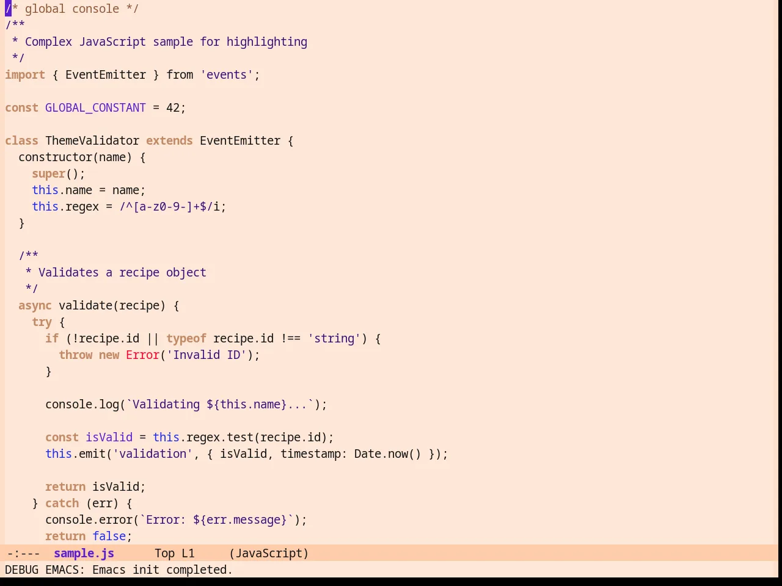Click comment 'Complex JavaScript sample for highlighting'

pyautogui.click(x=166, y=42)
